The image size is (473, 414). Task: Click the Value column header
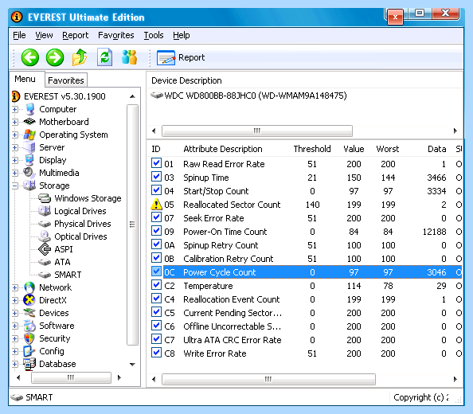click(x=354, y=149)
